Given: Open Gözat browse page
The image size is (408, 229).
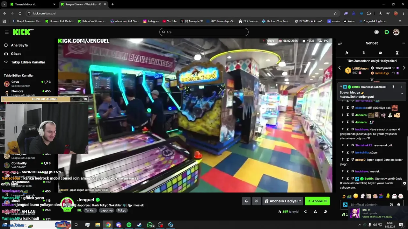Looking at the screenshot, I should pyautogui.click(x=16, y=54).
